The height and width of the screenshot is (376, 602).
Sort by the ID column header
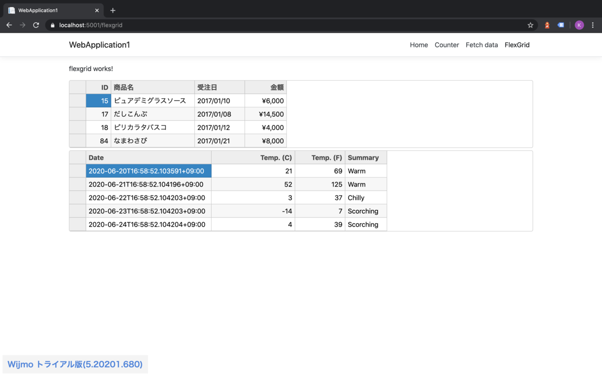(x=98, y=87)
